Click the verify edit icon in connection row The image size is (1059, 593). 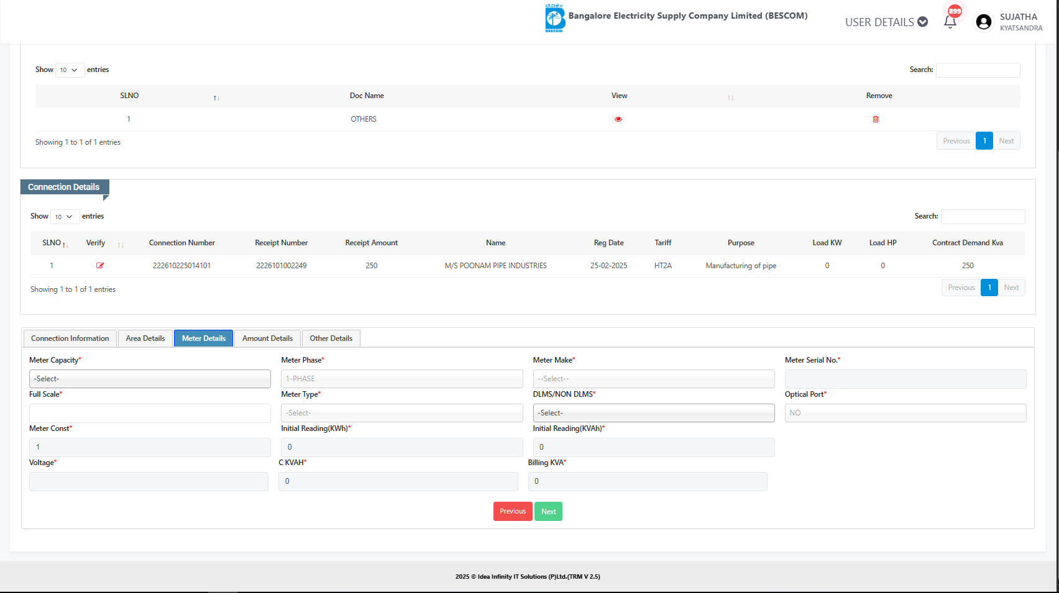click(x=100, y=266)
